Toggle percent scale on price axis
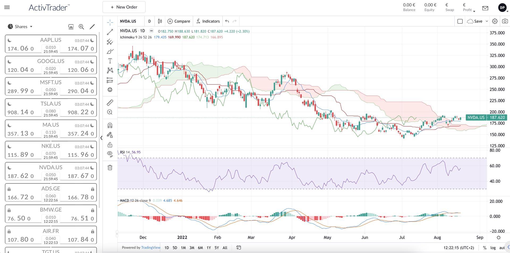This screenshot has width=510, height=253. point(484,248)
